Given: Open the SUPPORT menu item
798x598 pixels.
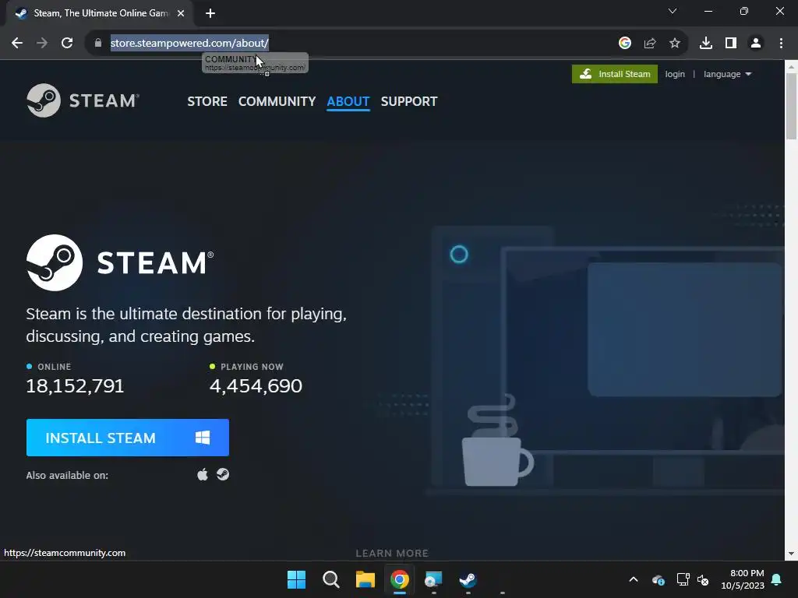Looking at the screenshot, I should pyautogui.click(x=409, y=101).
